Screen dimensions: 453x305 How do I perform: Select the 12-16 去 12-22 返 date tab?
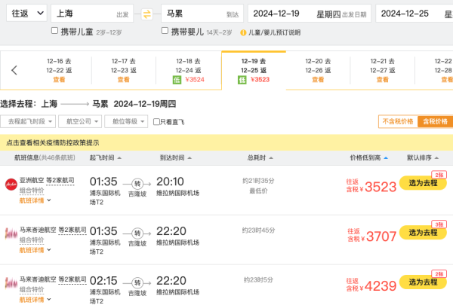[x=59, y=70]
